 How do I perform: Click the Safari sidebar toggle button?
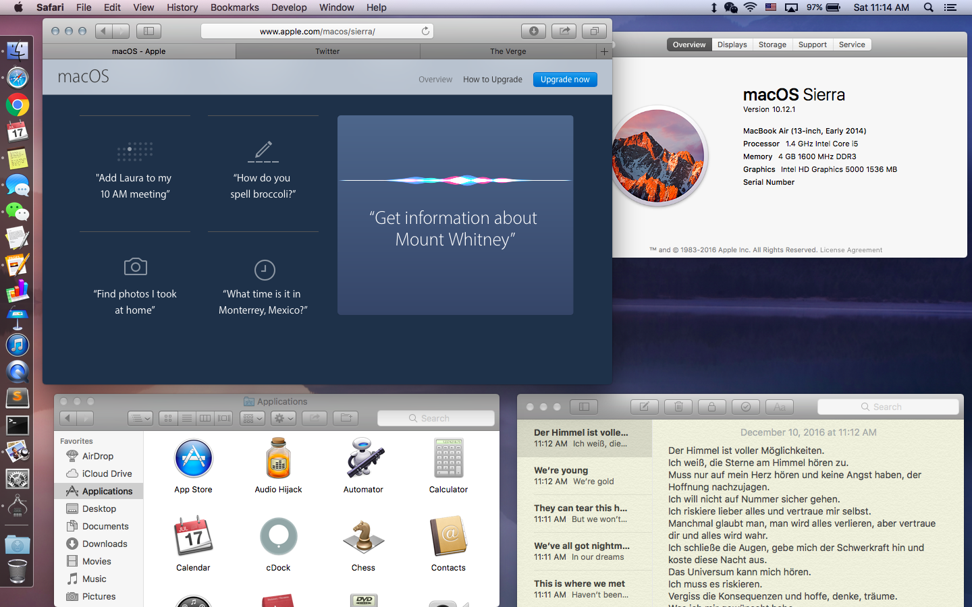[x=148, y=31]
